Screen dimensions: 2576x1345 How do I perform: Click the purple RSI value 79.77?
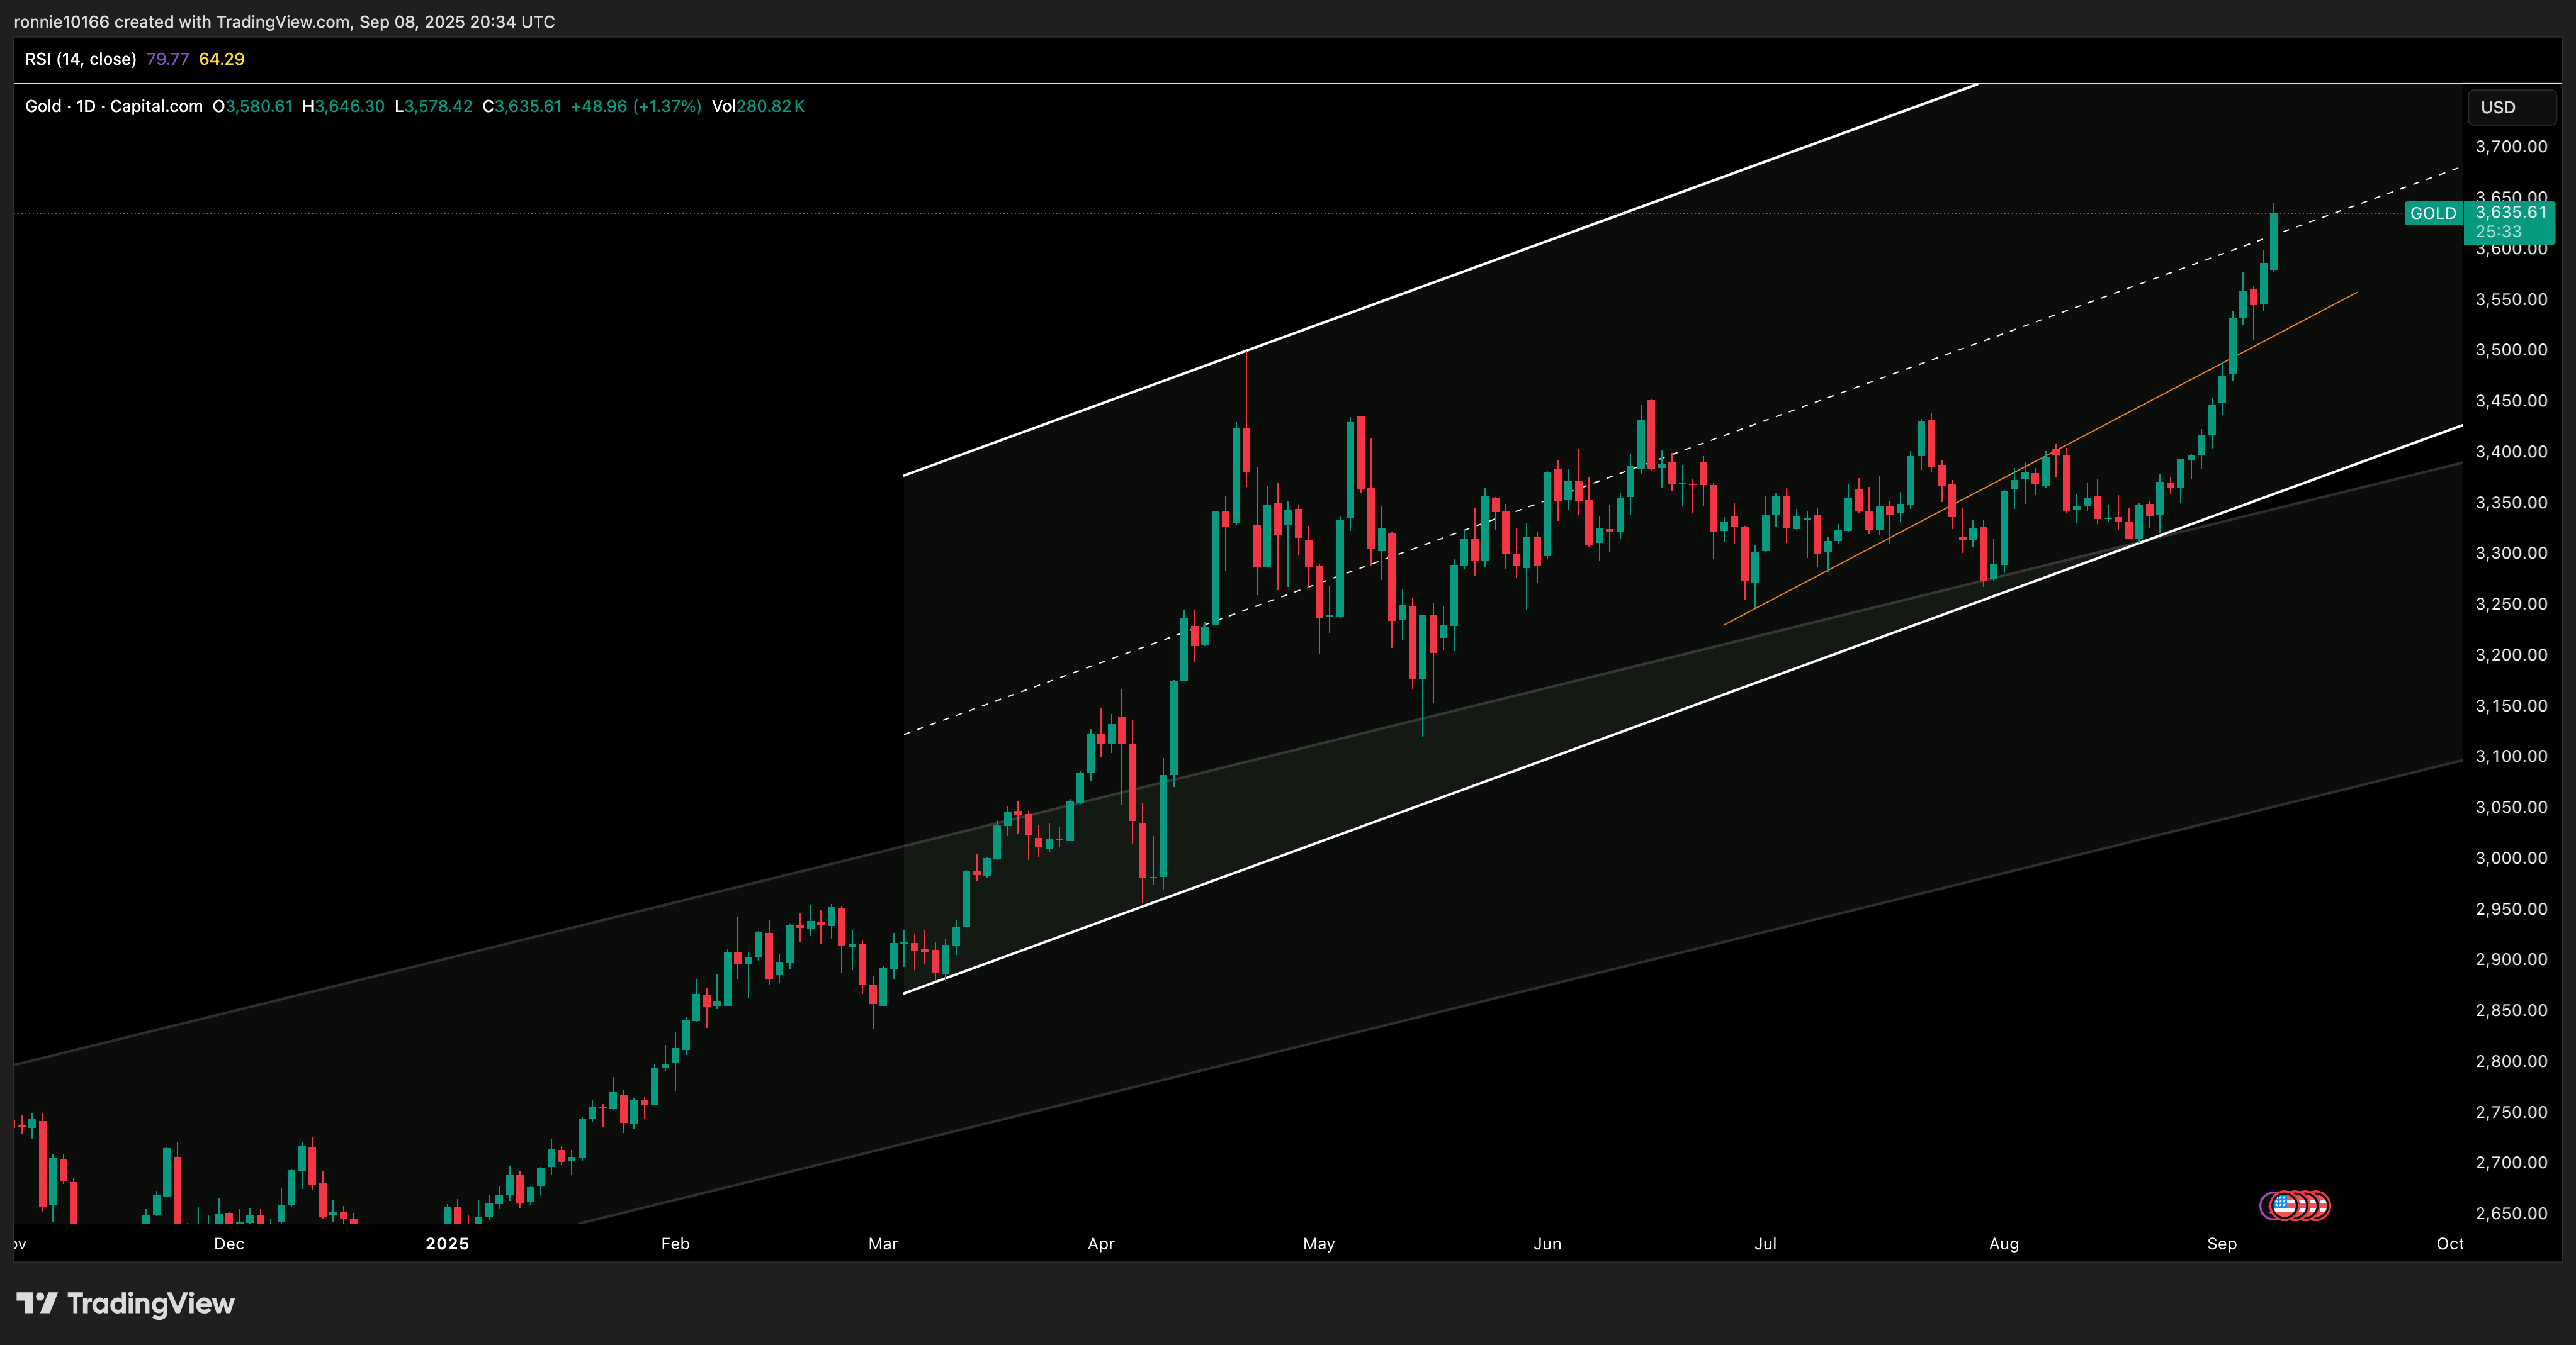click(167, 59)
